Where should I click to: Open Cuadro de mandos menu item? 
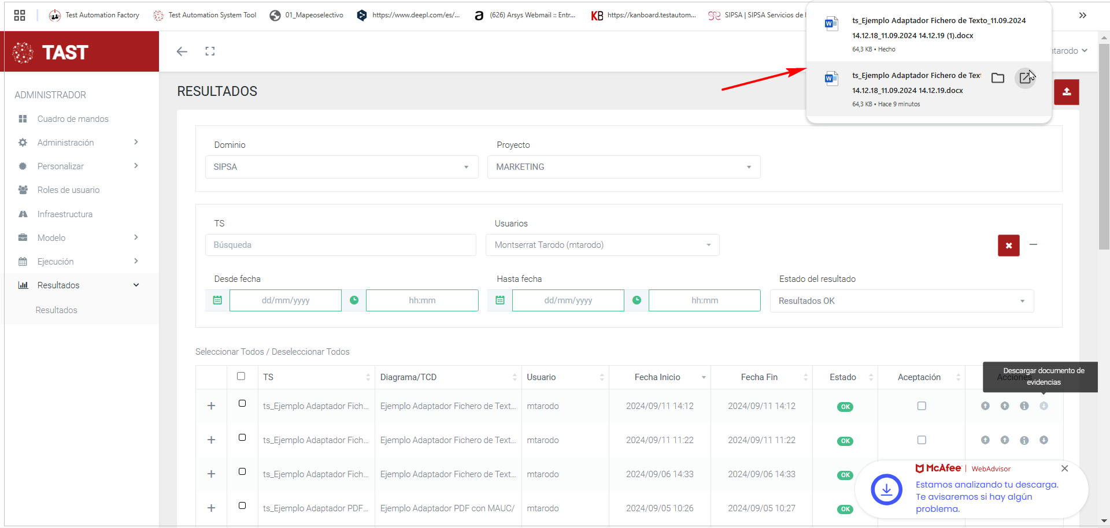coord(73,119)
